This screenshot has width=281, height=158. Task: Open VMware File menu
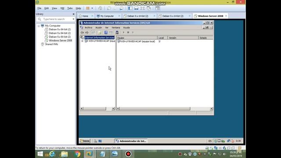40,8
